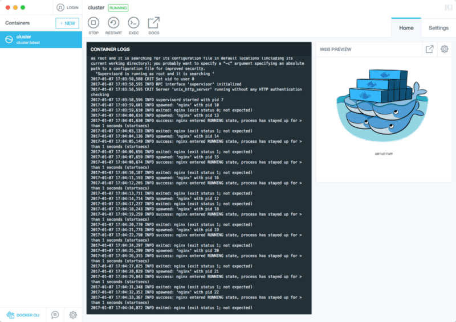Click the cluster container name title
The height and width of the screenshot is (322, 456).
(x=96, y=8)
